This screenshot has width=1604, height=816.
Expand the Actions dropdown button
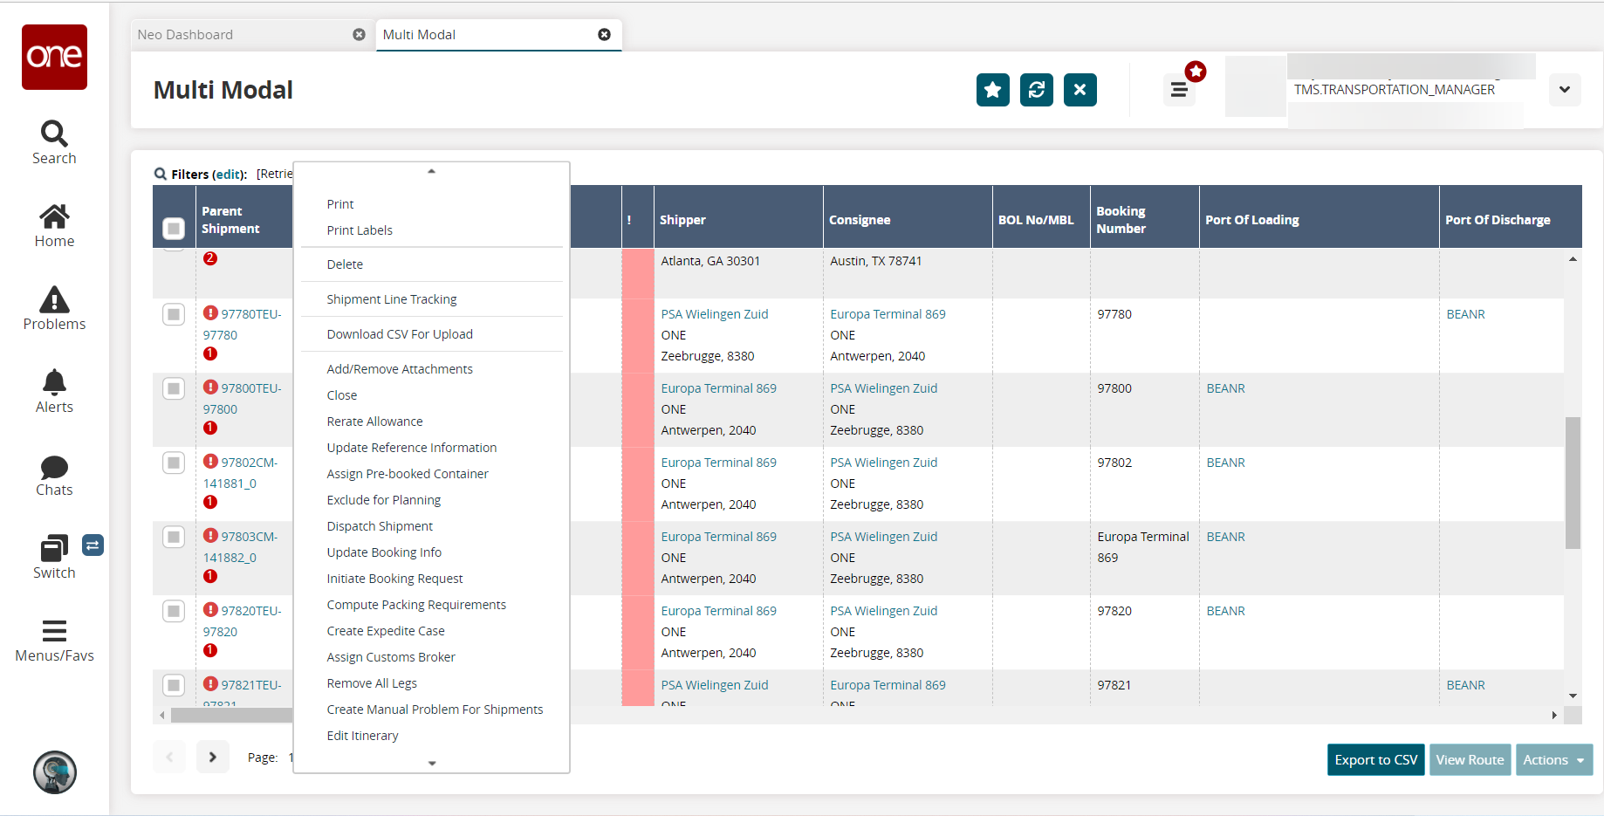1553,760
